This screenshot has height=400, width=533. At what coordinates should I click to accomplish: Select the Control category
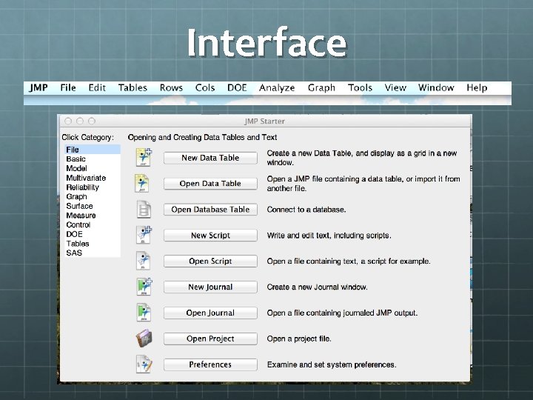pyautogui.click(x=93, y=225)
